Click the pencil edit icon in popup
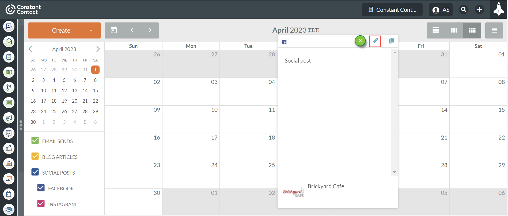The width and height of the screenshot is (508, 216). click(375, 41)
